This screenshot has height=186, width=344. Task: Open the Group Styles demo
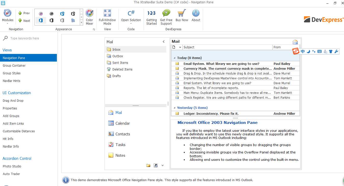point(12,73)
